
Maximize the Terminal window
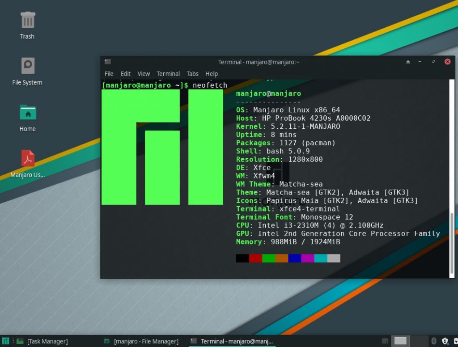433,62
